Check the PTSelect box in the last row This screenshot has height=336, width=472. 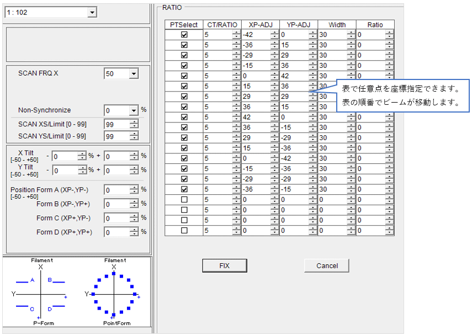coord(184,230)
